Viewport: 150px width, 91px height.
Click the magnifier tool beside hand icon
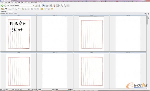click(51, 5)
